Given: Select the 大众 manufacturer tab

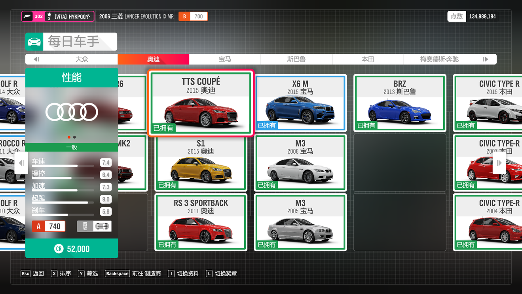Looking at the screenshot, I should tap(82, 59).
